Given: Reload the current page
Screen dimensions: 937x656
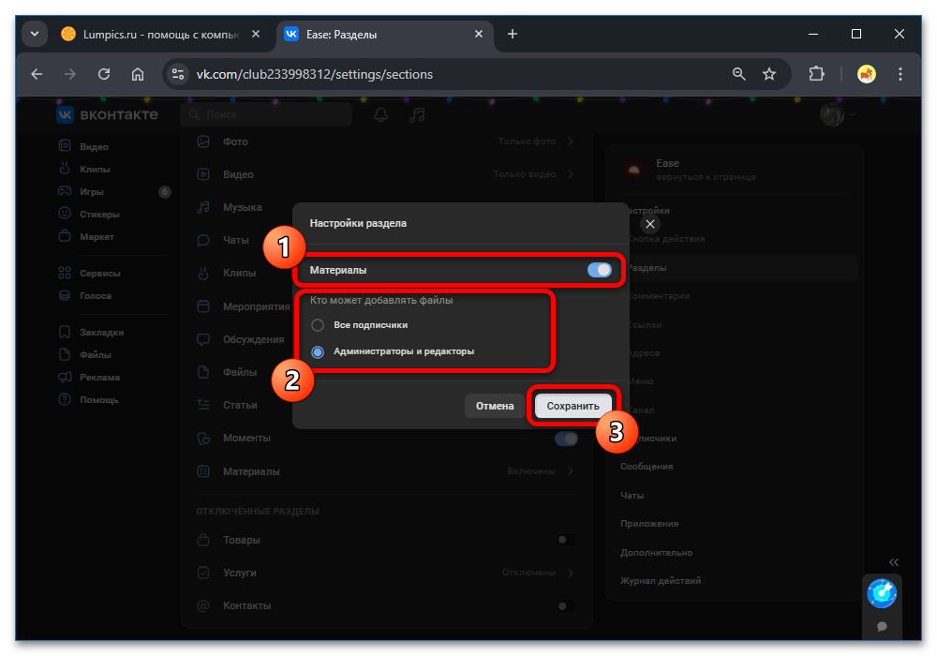Looking at the screenshot, I should pos(104,74).
